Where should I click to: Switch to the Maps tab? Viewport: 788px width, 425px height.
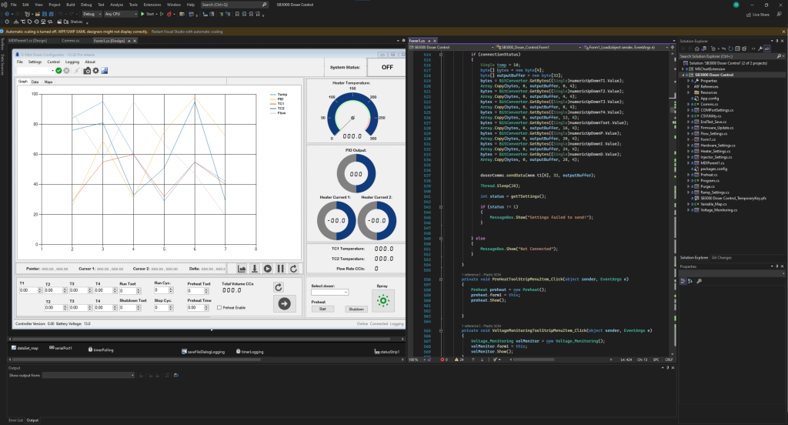pyautogui.click(x=48, y=81)
